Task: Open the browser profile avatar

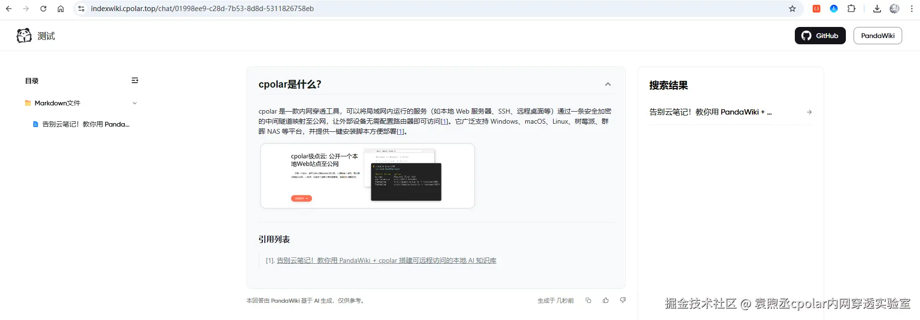Action: pos(894,9)
